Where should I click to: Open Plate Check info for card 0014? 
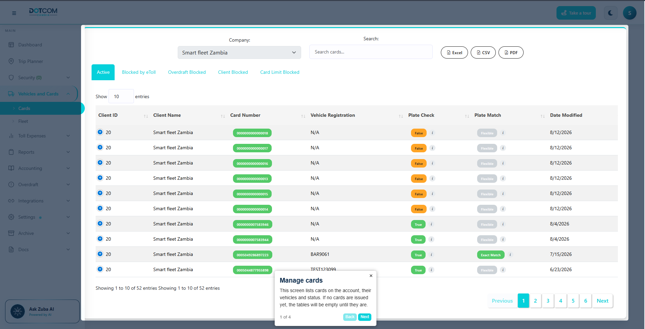click(432, 209)
